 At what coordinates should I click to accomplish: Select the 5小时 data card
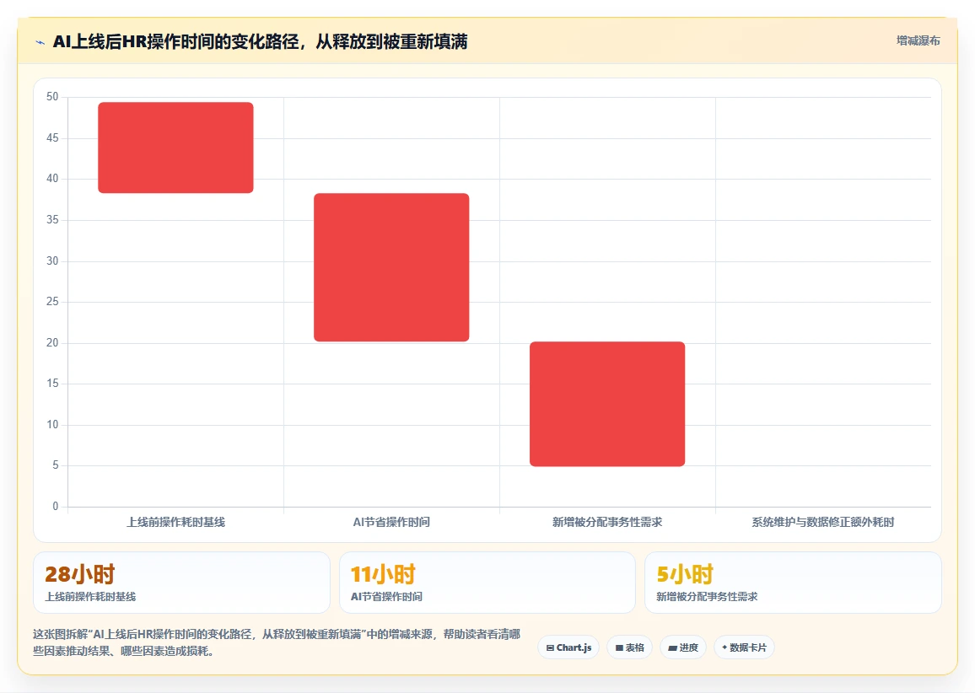[x=793, y=583]
